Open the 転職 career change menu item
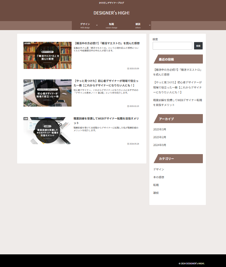Viewport: 226px width, 267px height. [111, 26]
